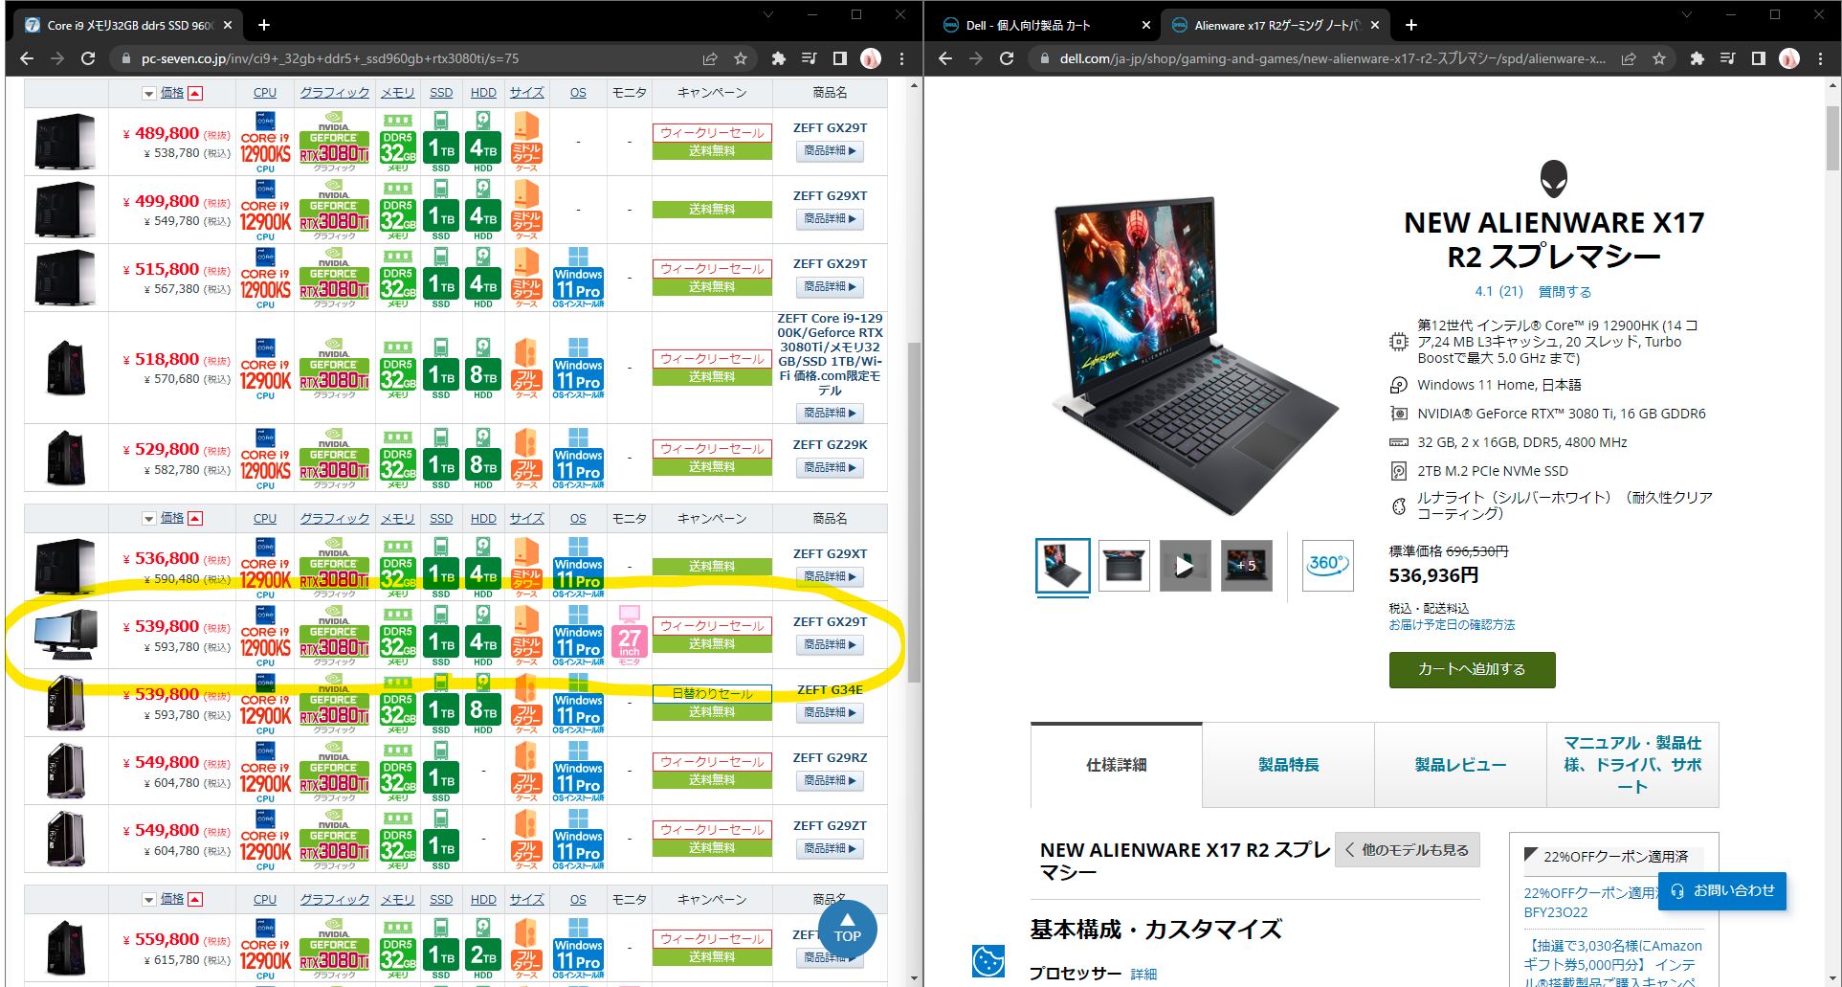
Task: Select first Alienware laptop thumbnail
Action: pyautogui.click(x=1062, y=565)
